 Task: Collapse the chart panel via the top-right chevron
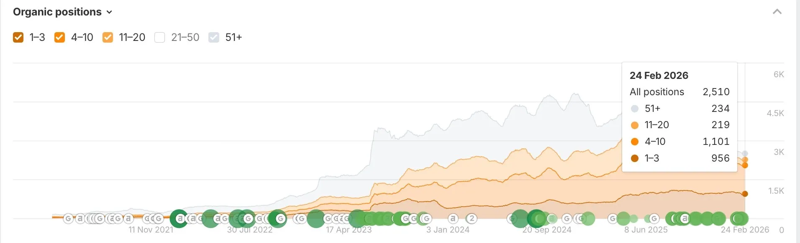[x=777, y=12]
